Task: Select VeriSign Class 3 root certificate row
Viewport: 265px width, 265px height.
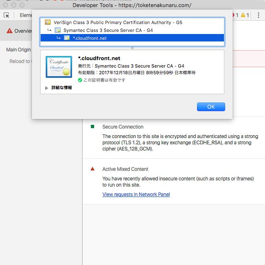Action: 132,22
